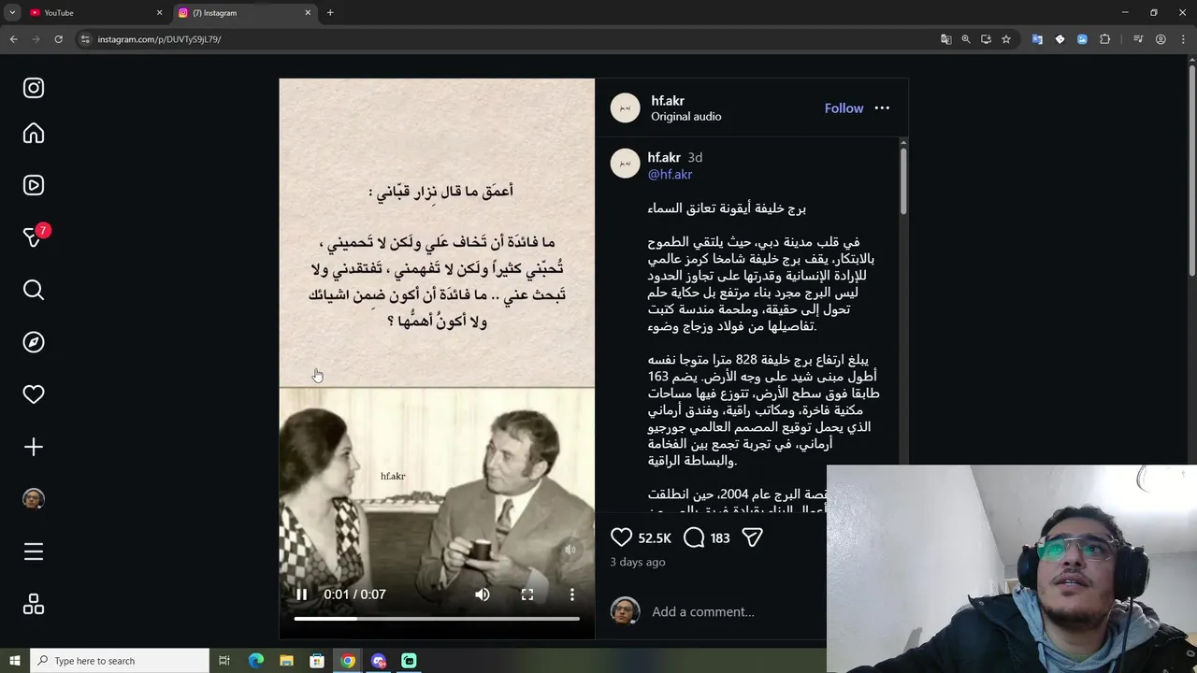1197x673 pixels.
Task: Expand the tab search dropdown
Action: tap(12, 13)
